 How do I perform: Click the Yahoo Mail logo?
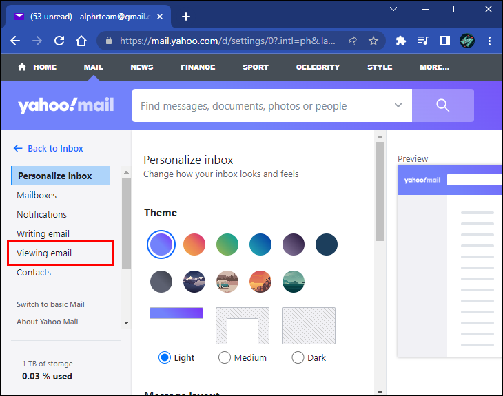pos(65,105)
